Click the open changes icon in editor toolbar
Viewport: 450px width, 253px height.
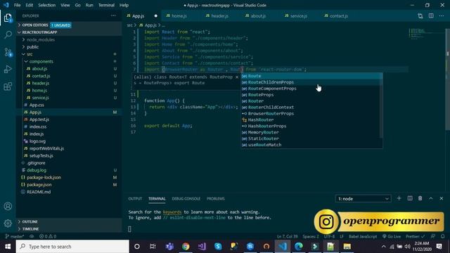pyautogui.click(x=420, y=16)
